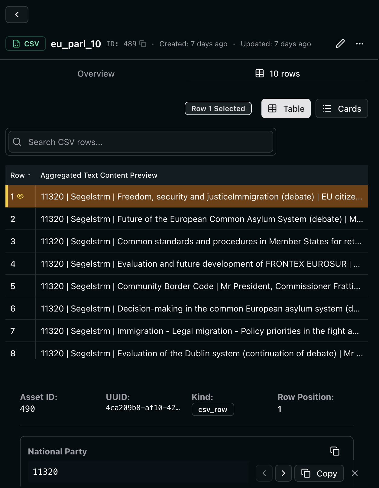
Task: Click the search magnifier icon
Action: point(17,142)
